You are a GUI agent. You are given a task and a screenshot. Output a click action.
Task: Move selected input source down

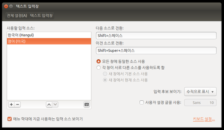[55, 105]
